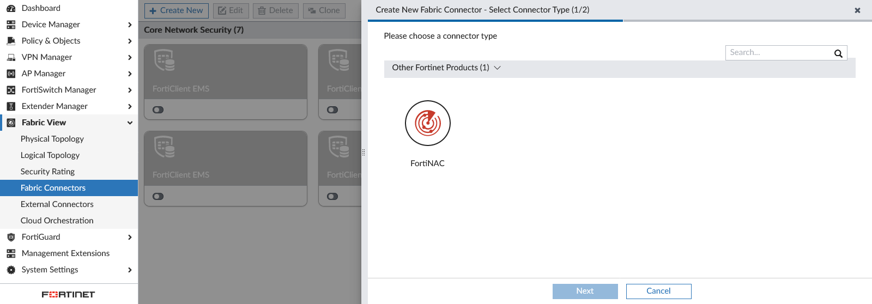Open the External Connectors page
Viewport: 872px width, 304px height.
coord(57,204)
